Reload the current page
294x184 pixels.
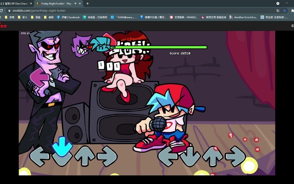point(2,10)
